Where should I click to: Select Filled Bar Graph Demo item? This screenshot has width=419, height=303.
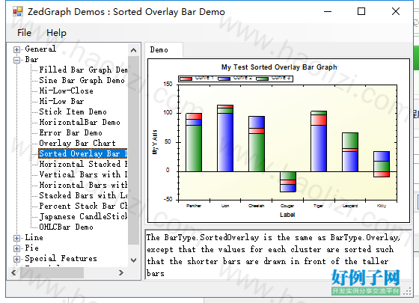(83, 70)
